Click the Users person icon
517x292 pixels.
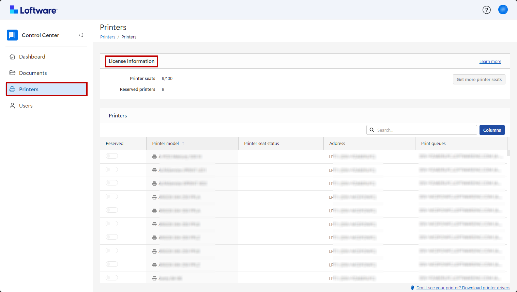point(12,106)
